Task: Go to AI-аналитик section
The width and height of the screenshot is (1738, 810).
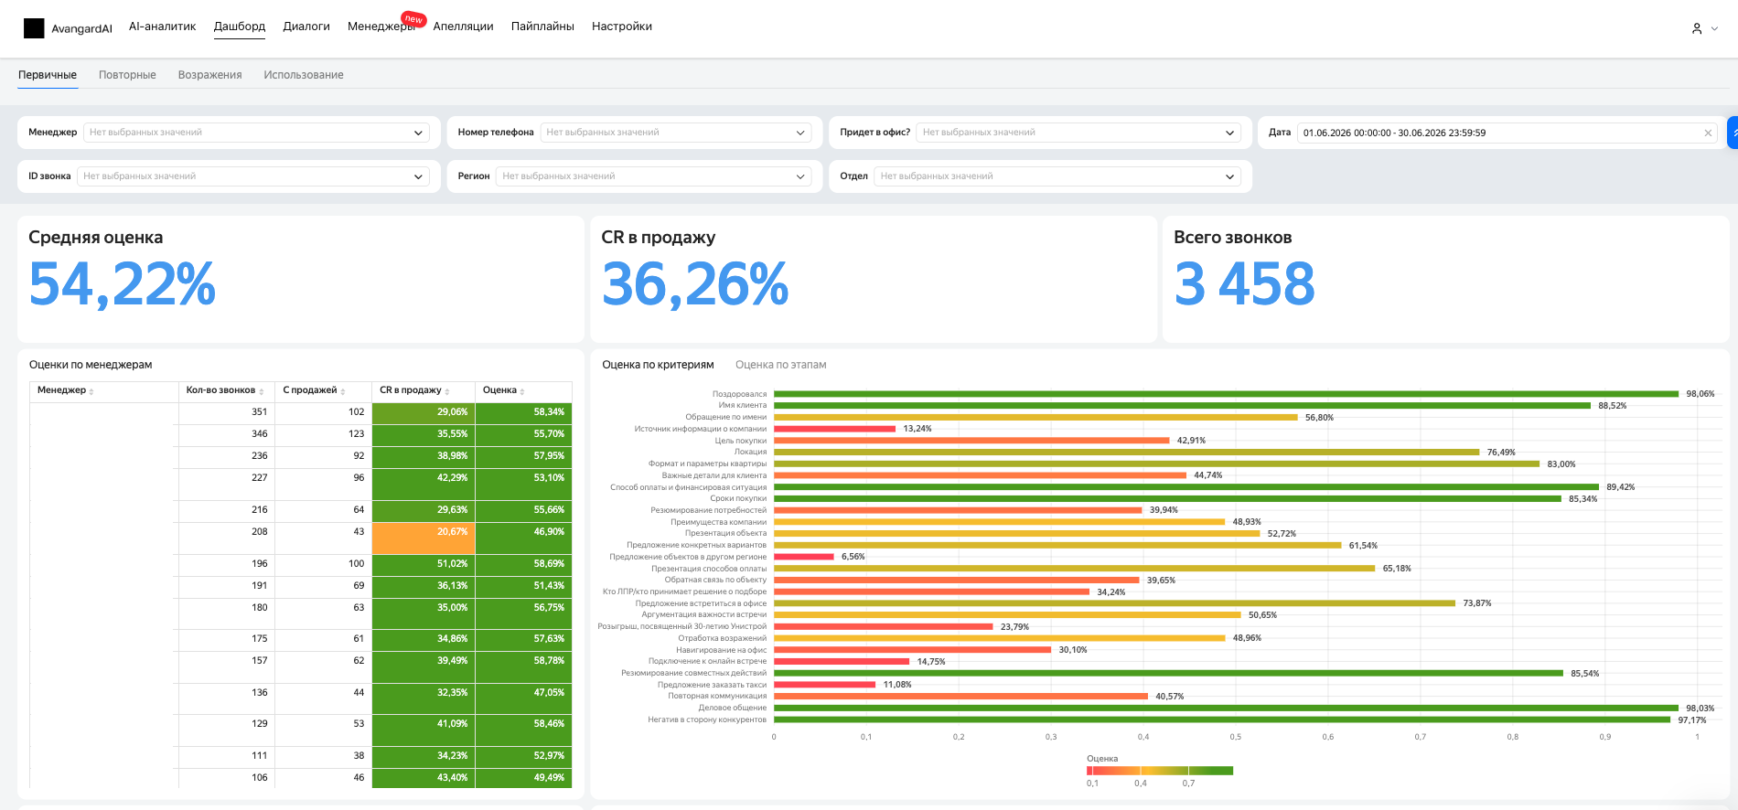Action: 163,27
